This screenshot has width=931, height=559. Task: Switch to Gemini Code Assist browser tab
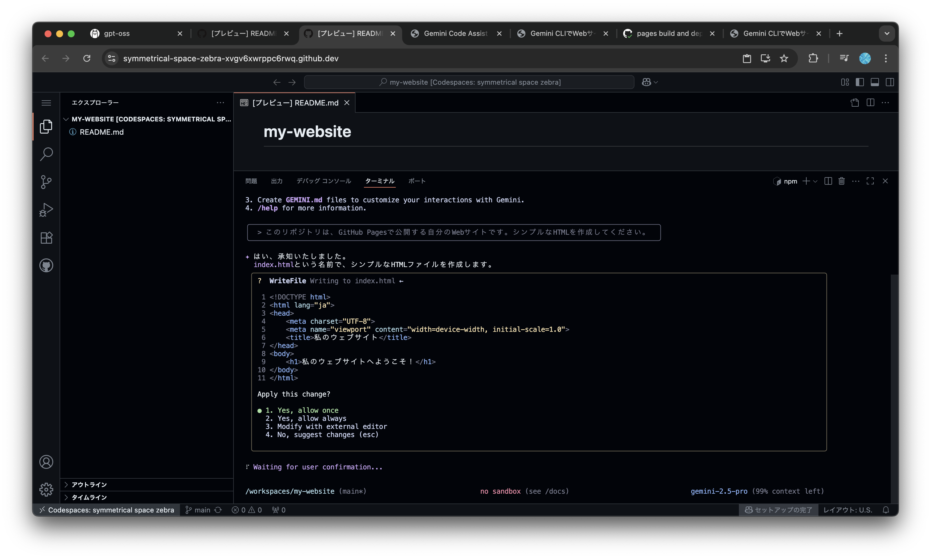[456, 34]
